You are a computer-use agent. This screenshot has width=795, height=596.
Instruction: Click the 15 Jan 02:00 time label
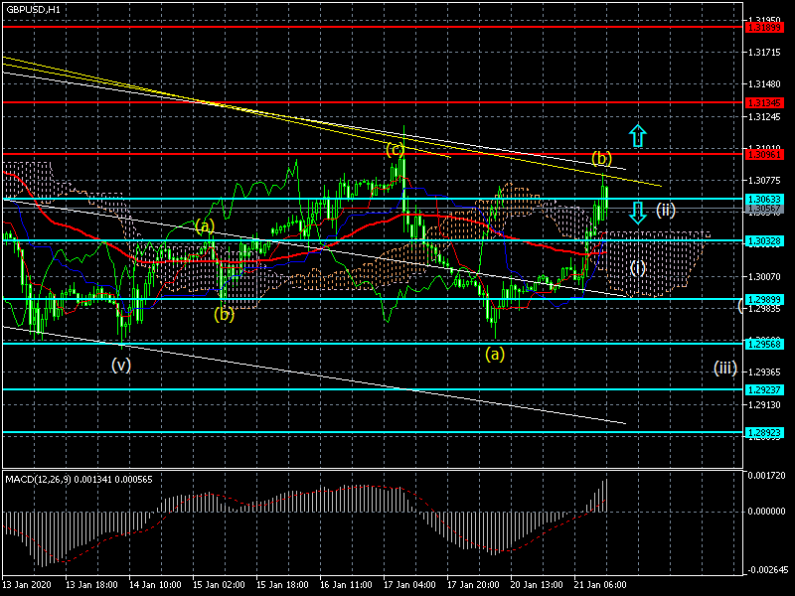(x=219, y=585)
